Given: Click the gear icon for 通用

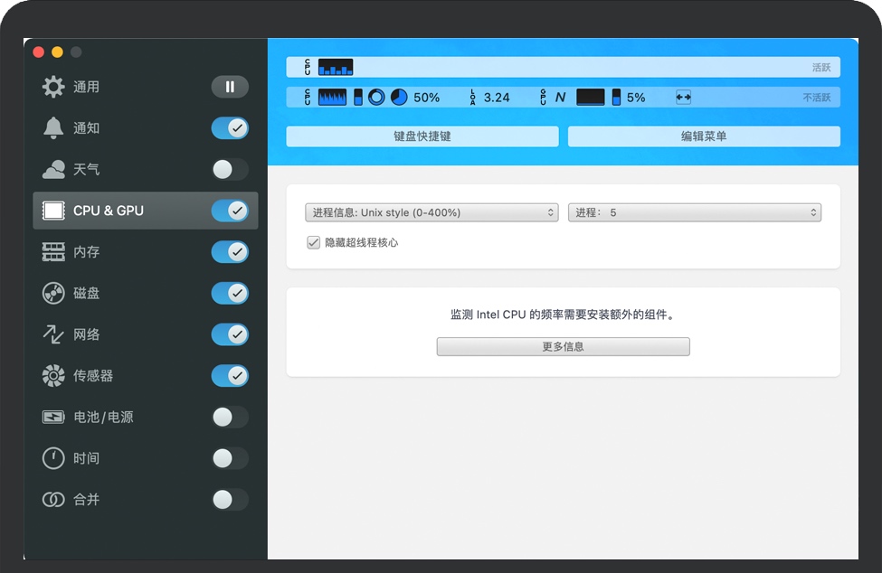Looking at the screenshot, I should coord(53,87).
